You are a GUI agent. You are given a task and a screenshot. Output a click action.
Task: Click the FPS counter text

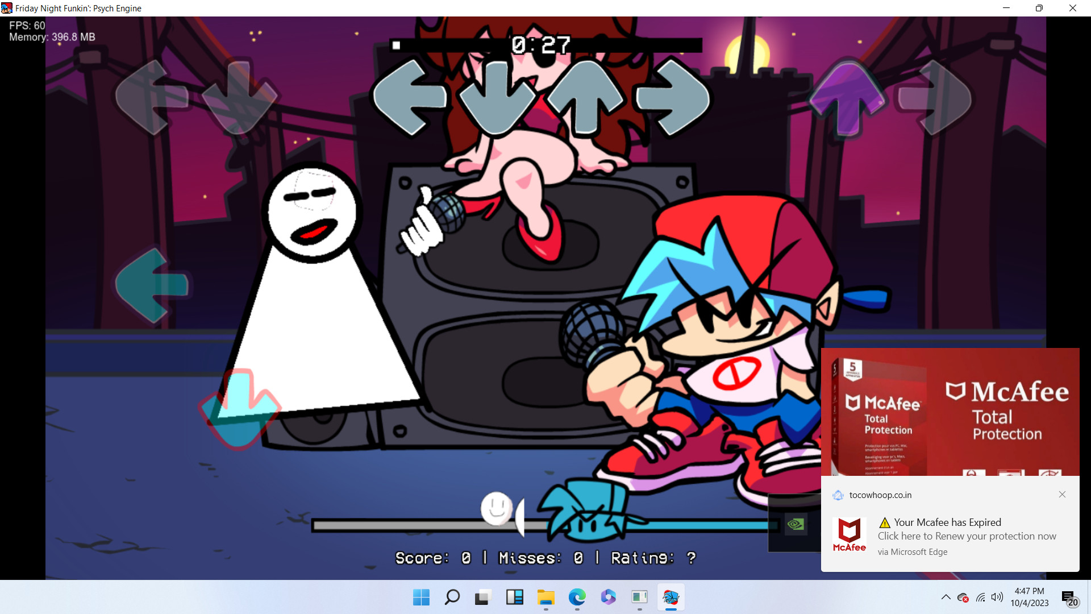click(x=27, y=26)
